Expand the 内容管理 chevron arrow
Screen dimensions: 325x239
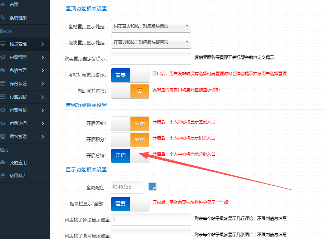pyautogui.click(x=43, y=57)
